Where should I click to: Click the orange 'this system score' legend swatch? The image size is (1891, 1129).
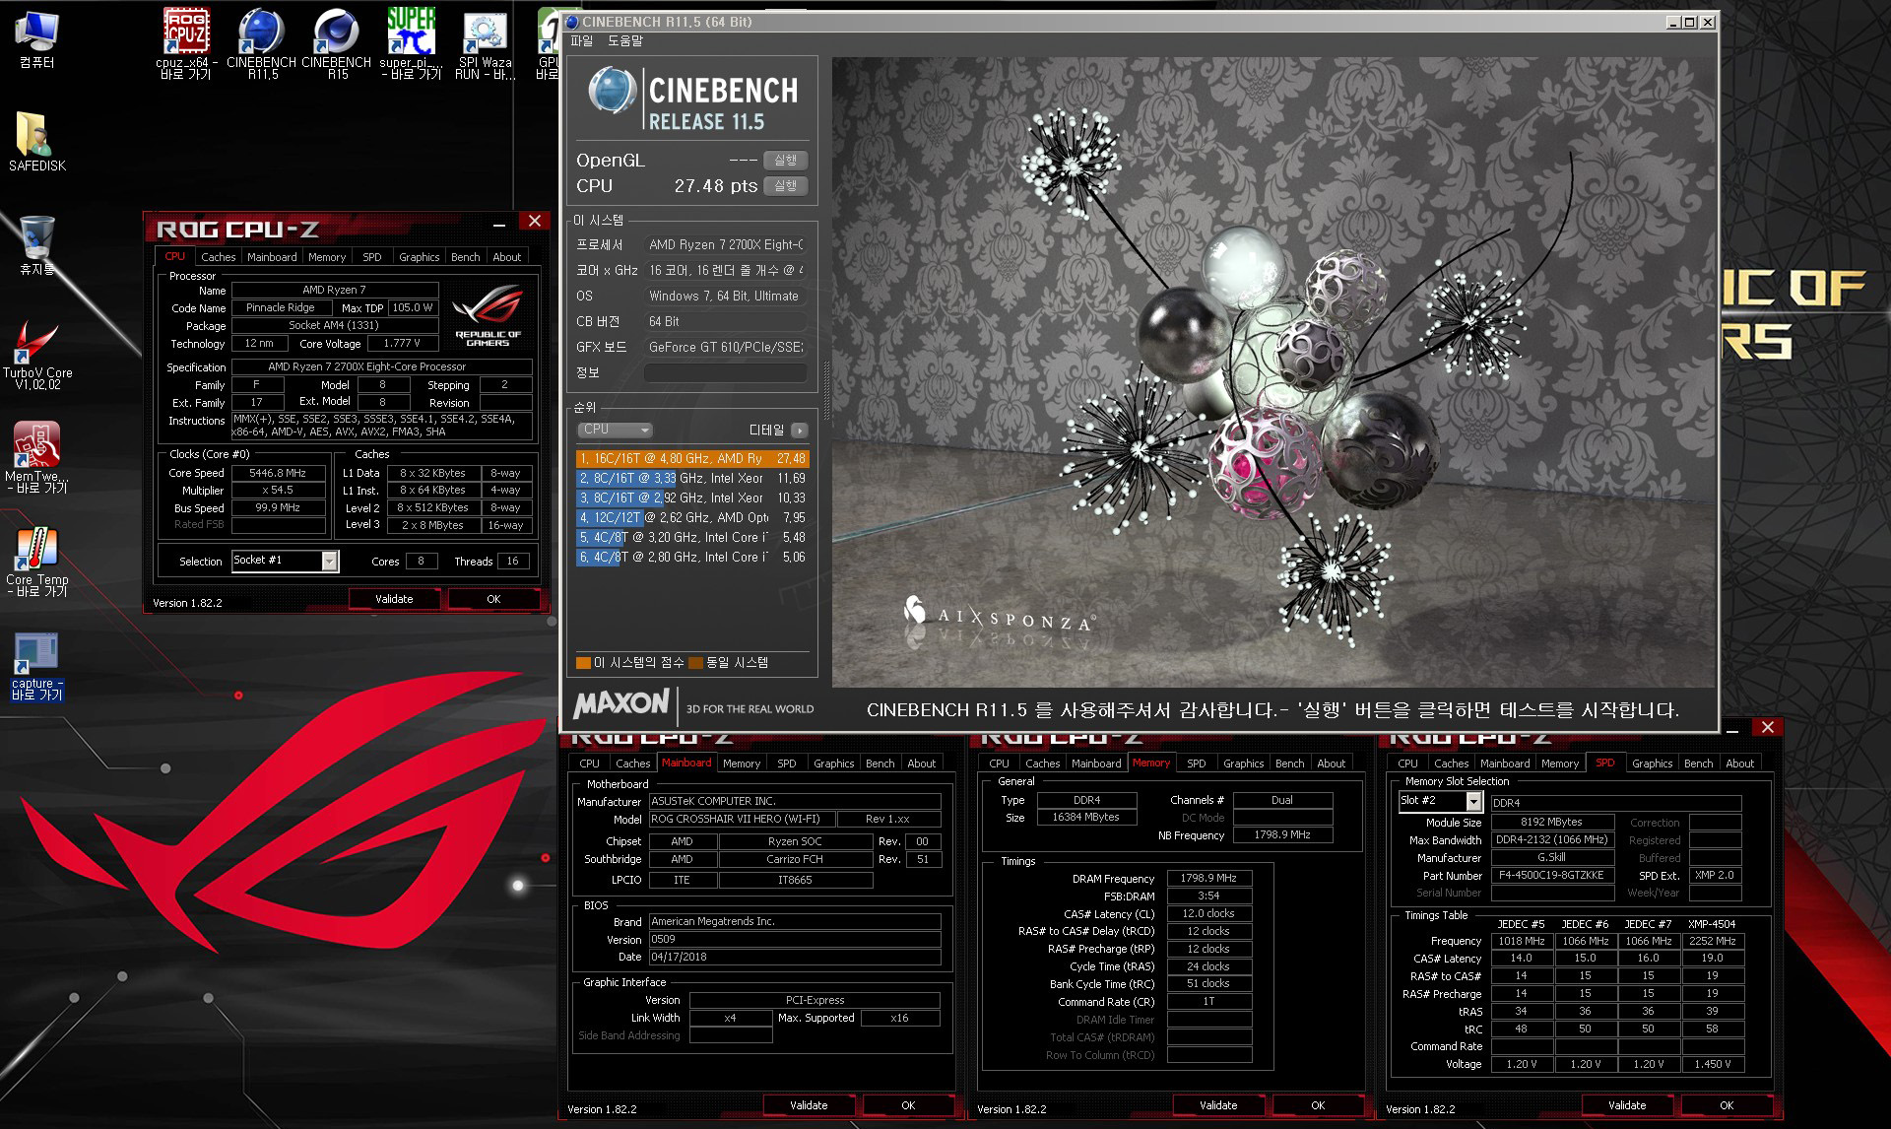(583, 662)
